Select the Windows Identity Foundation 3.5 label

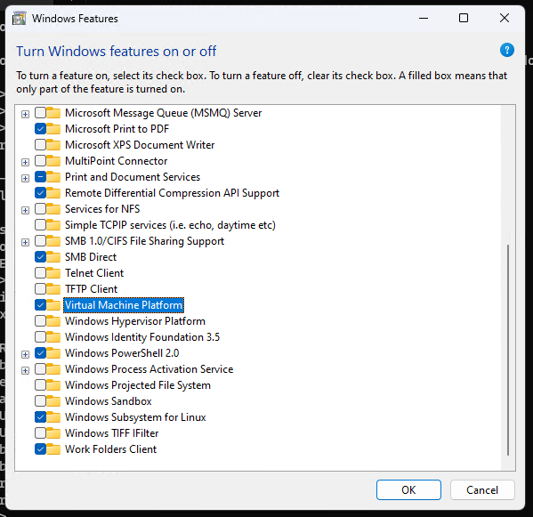pyautogui.click(x=142, y=337)
